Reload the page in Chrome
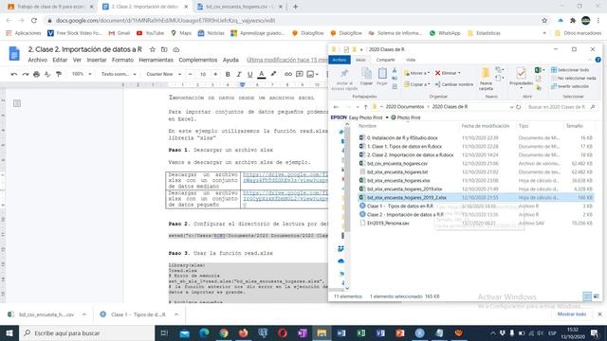The height and width of the screenshot is (341, 607). tap(34, 21)
